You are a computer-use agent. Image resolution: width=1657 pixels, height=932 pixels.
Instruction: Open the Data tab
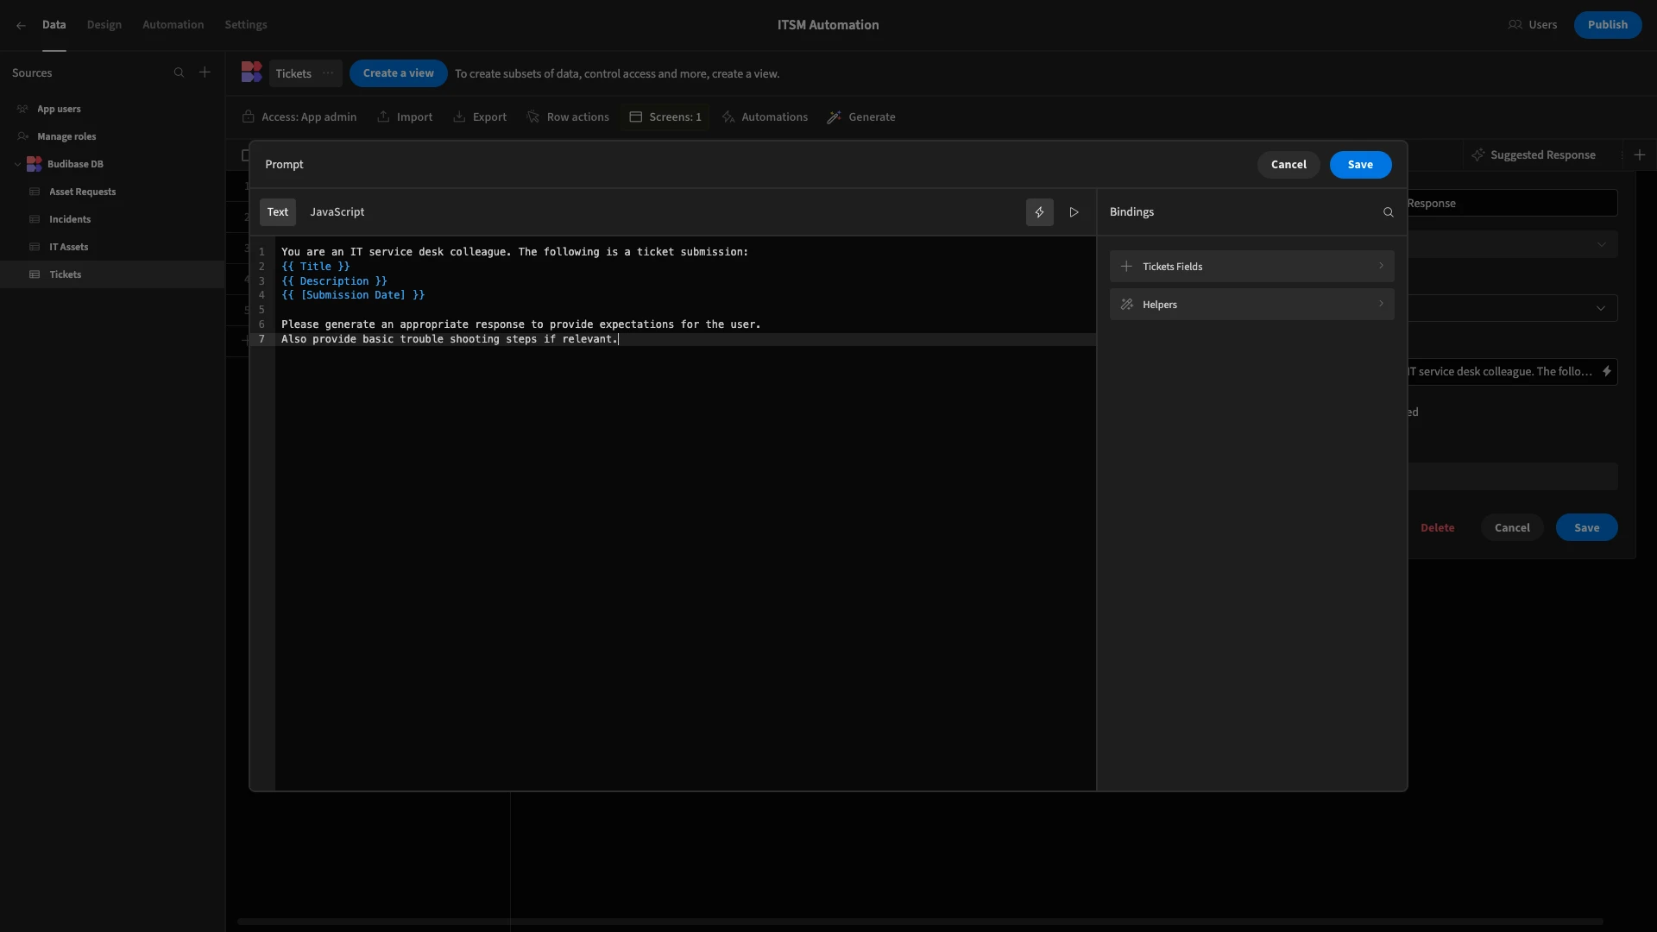[54, 25]
